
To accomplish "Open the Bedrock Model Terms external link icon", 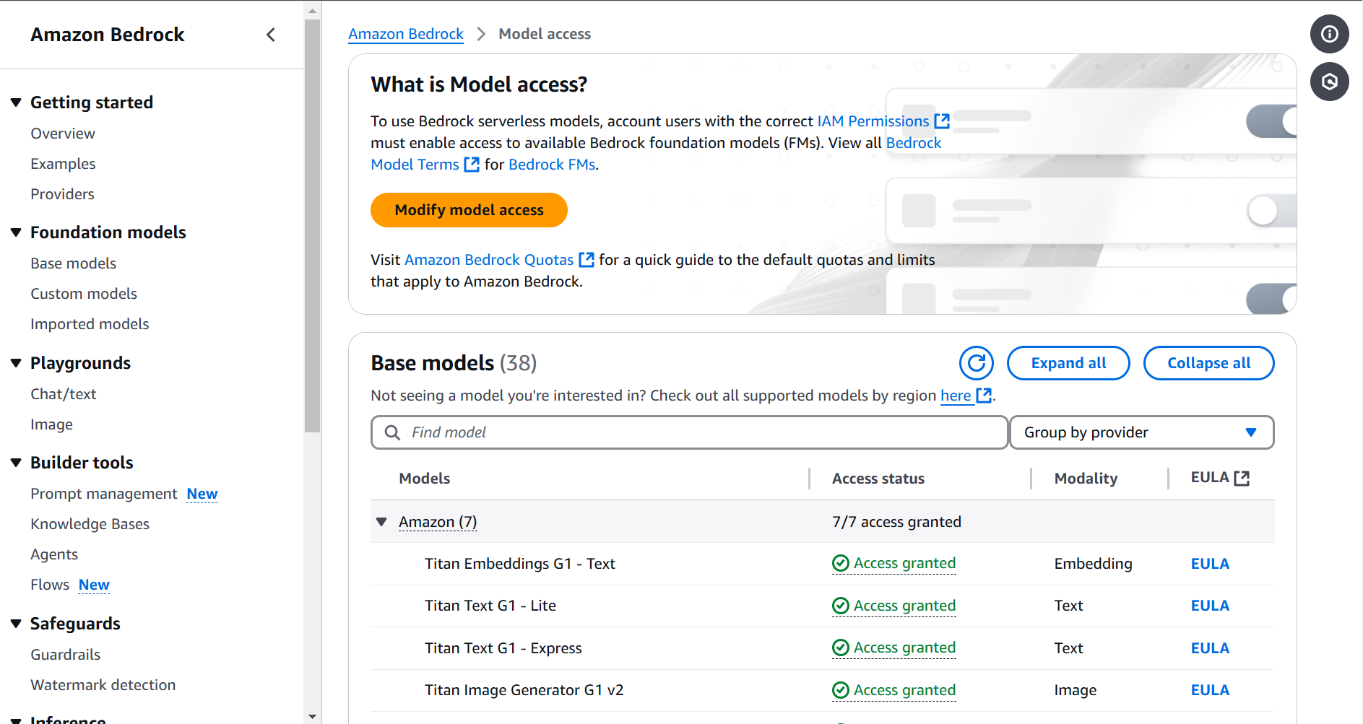I will click(472, 165).
